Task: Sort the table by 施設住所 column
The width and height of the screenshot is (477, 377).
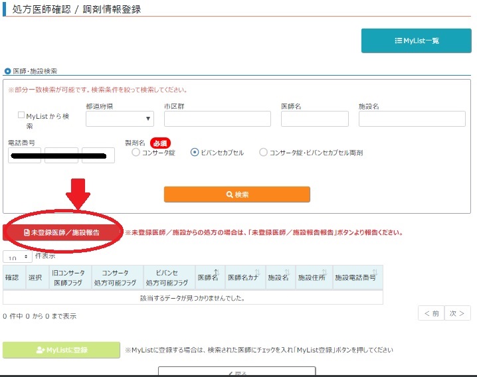Action: pyautogui.click(x=312, y=277)
